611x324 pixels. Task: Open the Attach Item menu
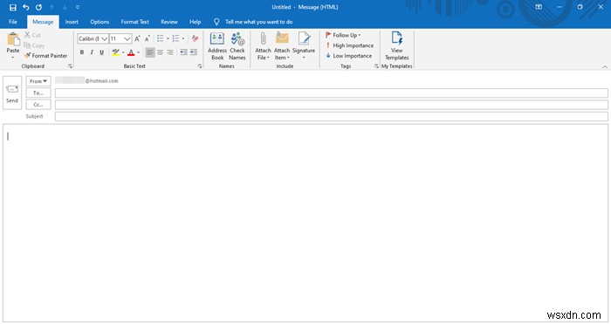pos(282,46)
